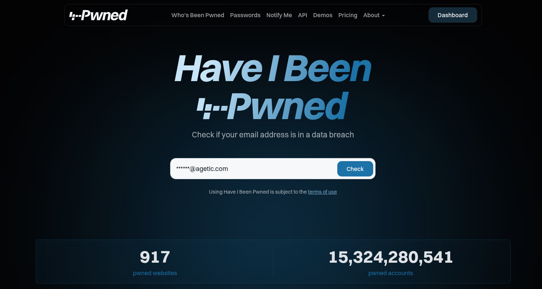542x289 pixels.
Task: Click the large Have I Been heading
Action: click(x=273, y=68)
